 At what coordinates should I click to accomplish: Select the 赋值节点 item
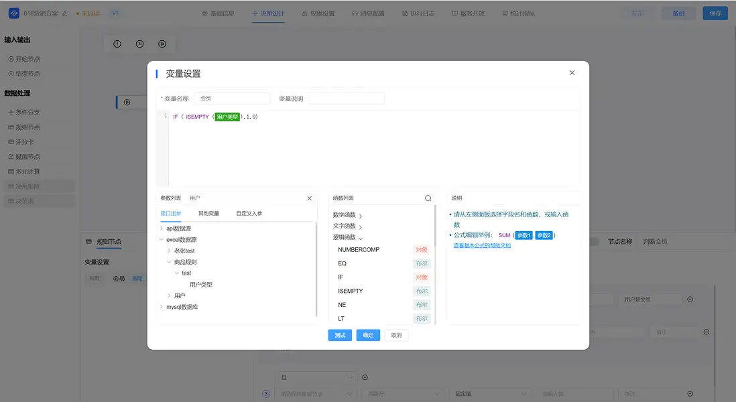[24, 157]
